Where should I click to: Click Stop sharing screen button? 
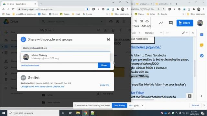coord(119,105)
